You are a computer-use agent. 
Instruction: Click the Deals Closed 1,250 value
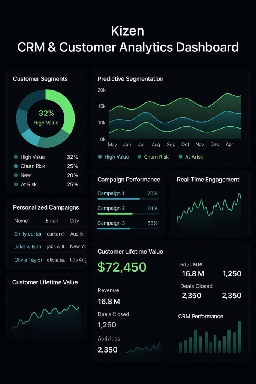(x=107, y=325)
